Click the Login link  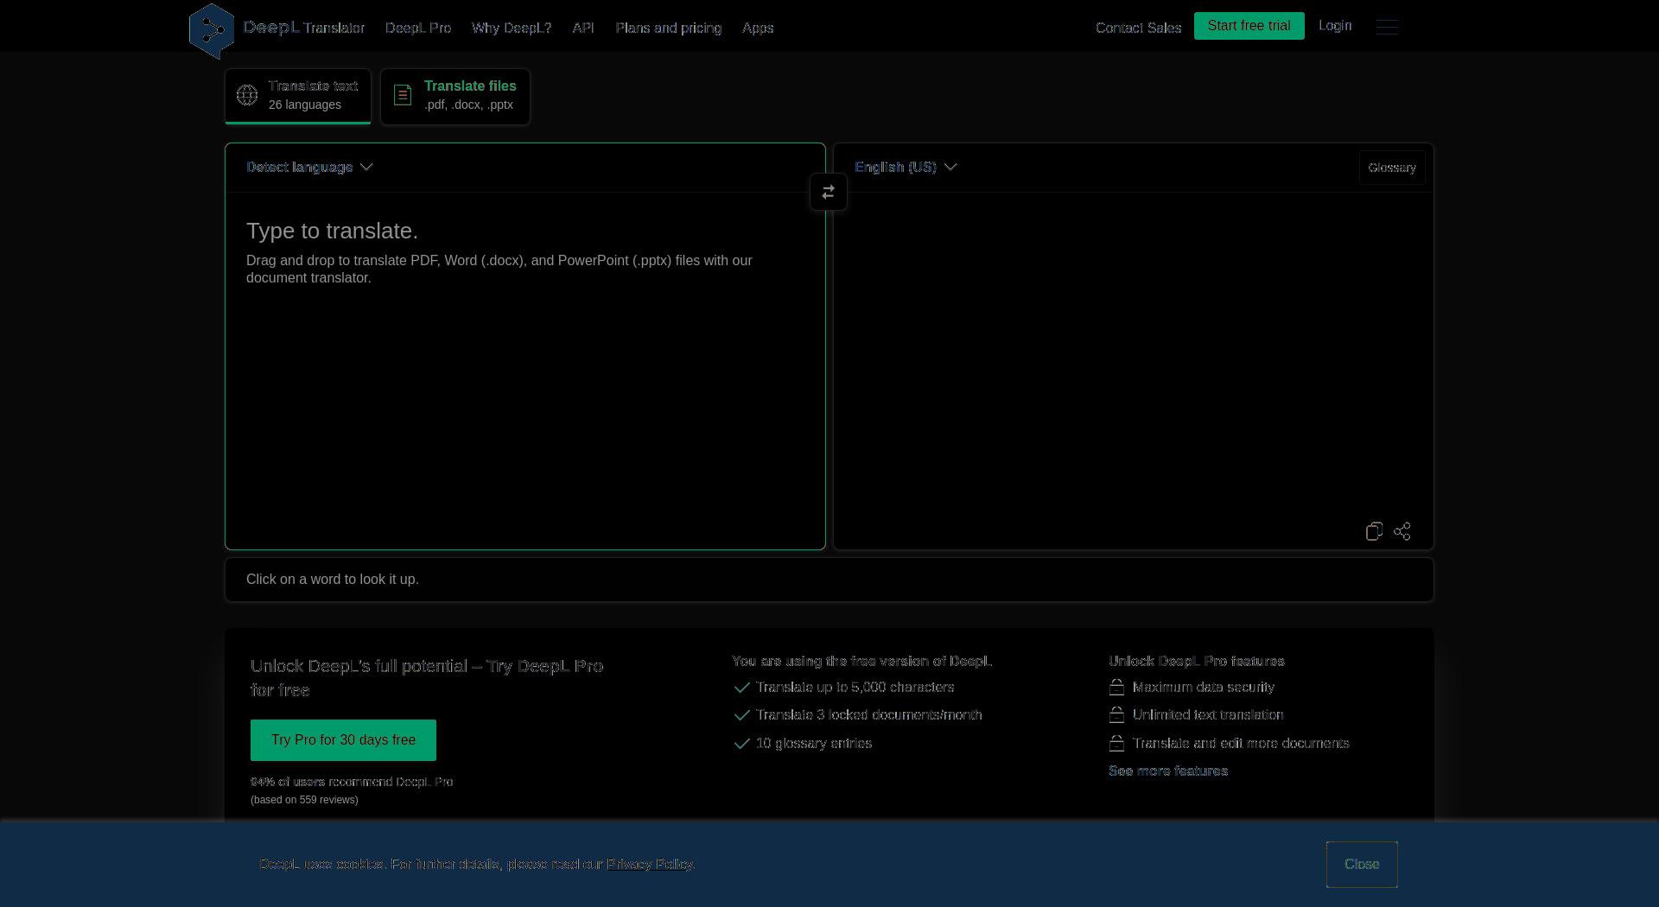tap(1335, 26)
